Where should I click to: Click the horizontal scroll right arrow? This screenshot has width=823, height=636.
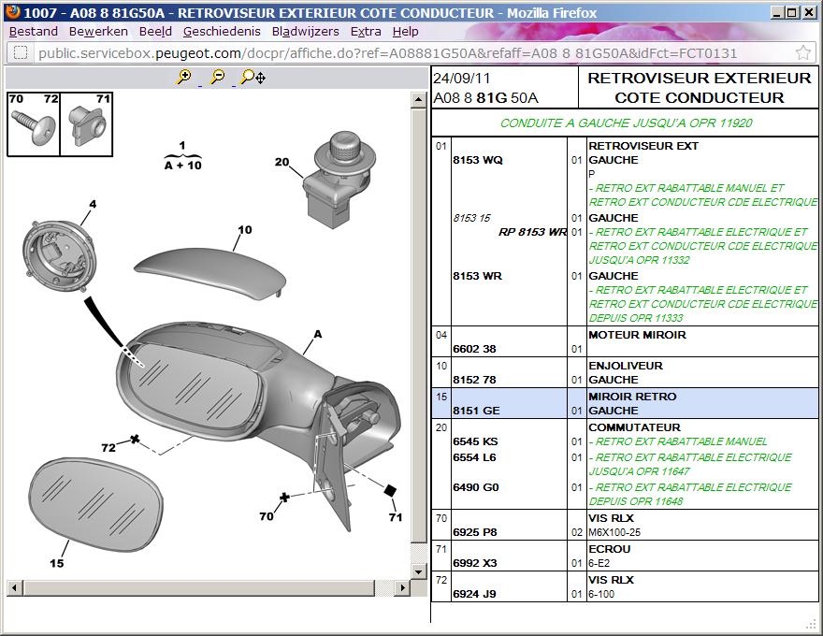402,587
